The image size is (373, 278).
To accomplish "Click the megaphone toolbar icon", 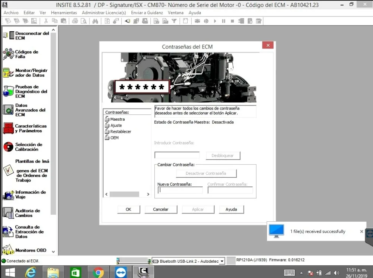I will [x=128, y=21].
